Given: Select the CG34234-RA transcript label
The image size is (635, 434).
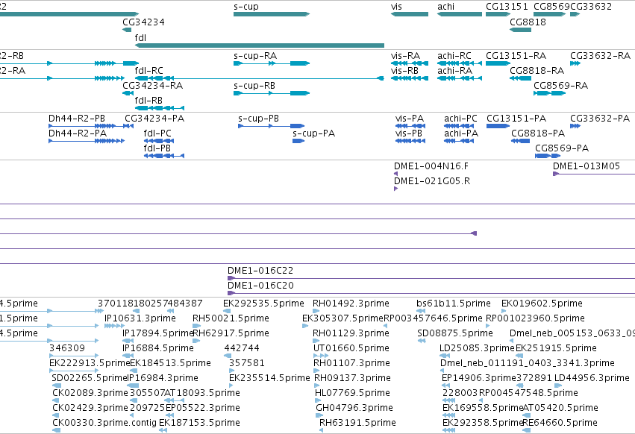Looking at the screenshot, I should pos(153,86).
